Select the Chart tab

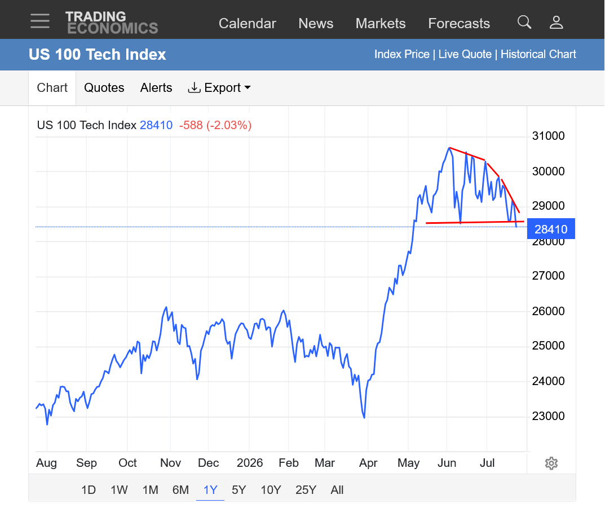click(52, 87)
